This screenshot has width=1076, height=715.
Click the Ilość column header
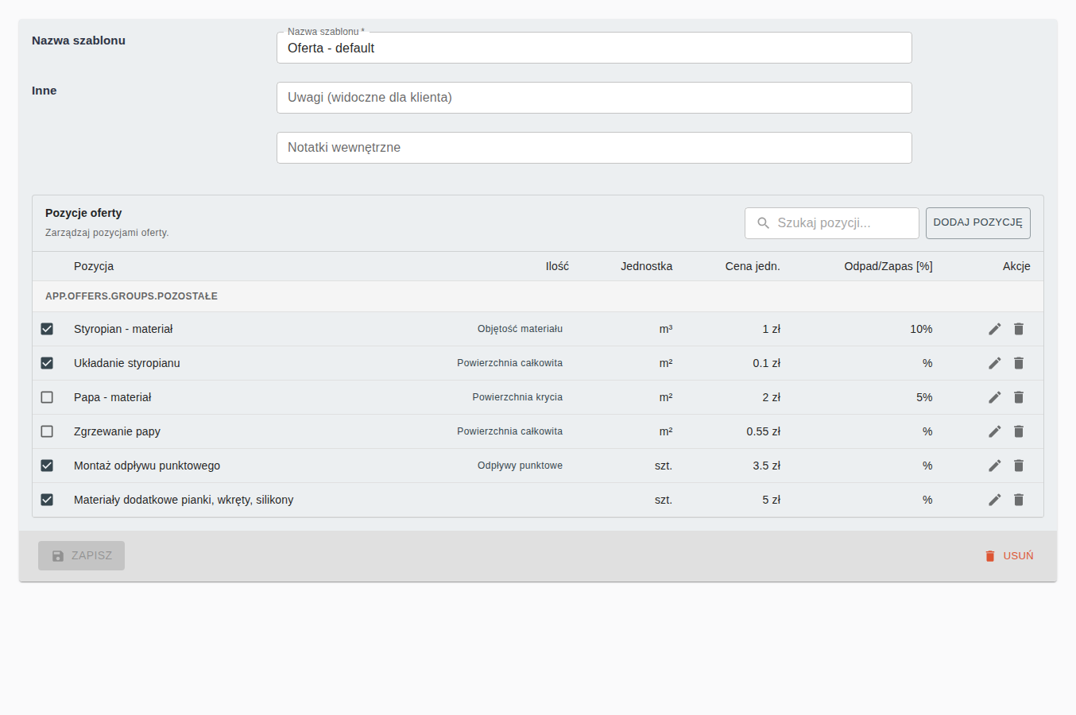click(x=557, y=266)
